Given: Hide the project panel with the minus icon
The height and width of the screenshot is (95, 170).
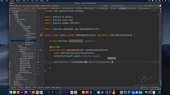Looking at the screenshot, I should tap(35, 8).
